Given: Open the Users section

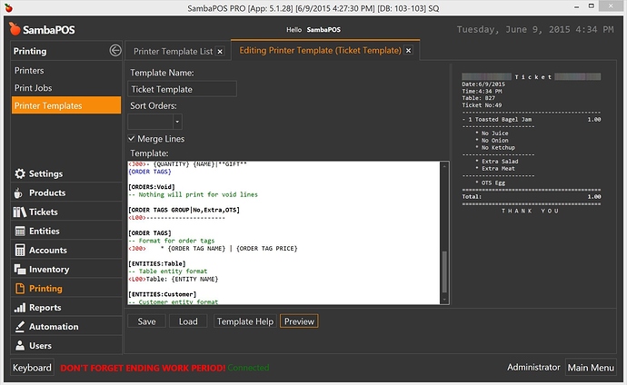Looking at the screenshot, I should [x=40, y=346].
